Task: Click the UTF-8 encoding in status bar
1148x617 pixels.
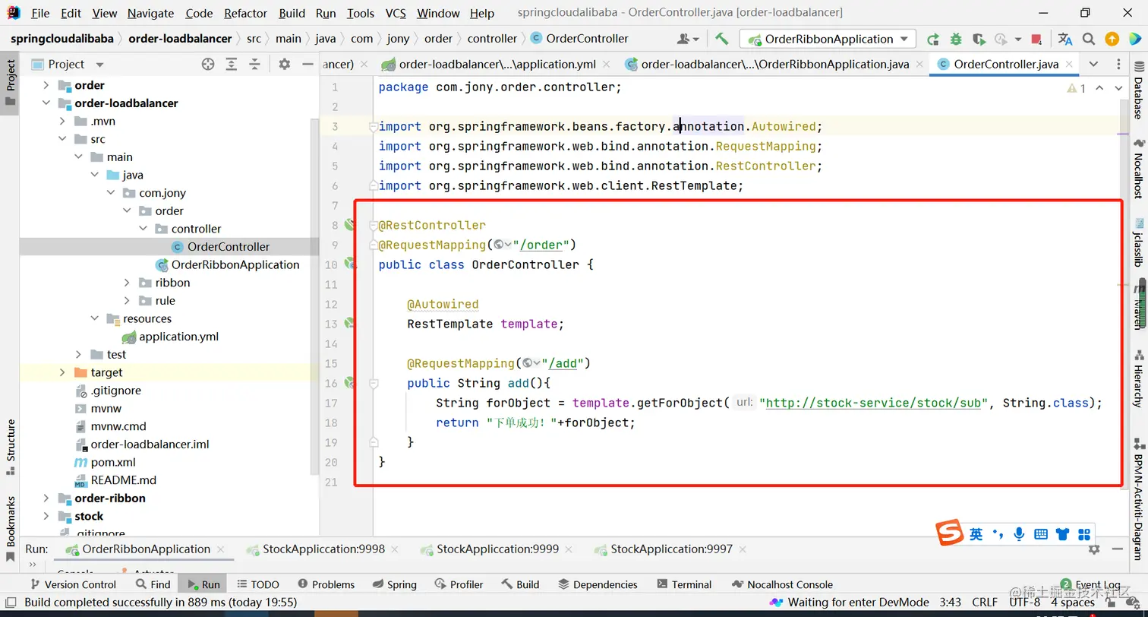Action: point(1025,603)
